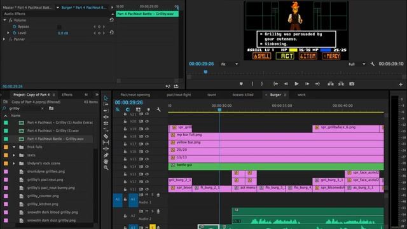
Task: Create new search bin from query
Action: [51, 108]
